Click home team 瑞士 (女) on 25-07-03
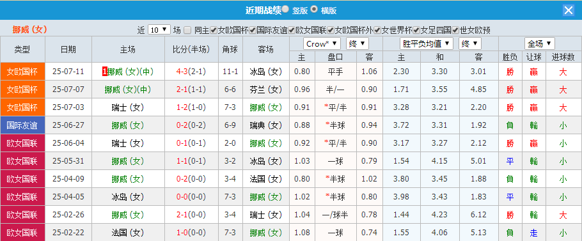Image resolution: width=582 pixels, height=241 pixels. [x=128, y=107]
